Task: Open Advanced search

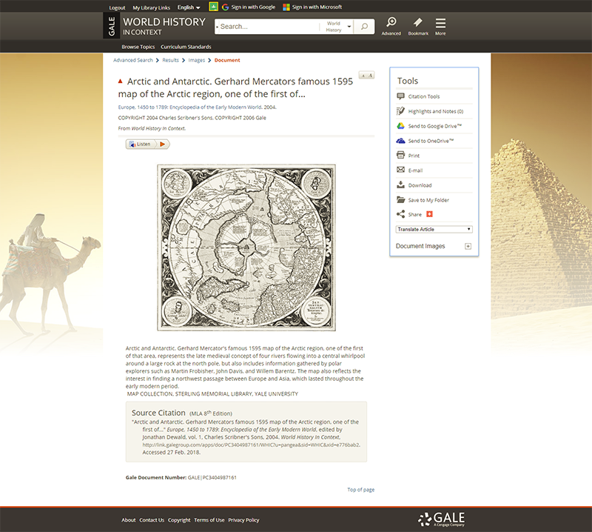Action: pos(391,26)
